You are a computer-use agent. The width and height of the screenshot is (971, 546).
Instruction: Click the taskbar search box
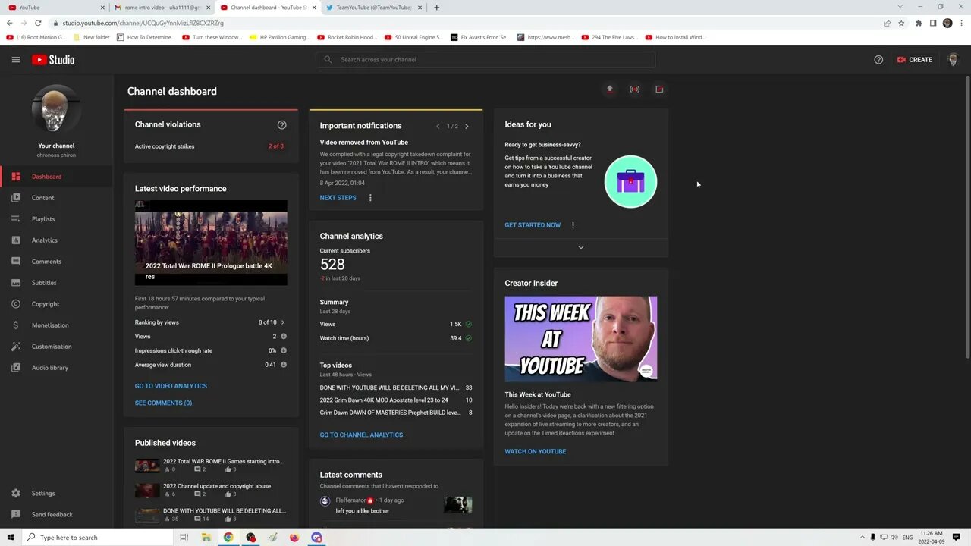[98, 538]
